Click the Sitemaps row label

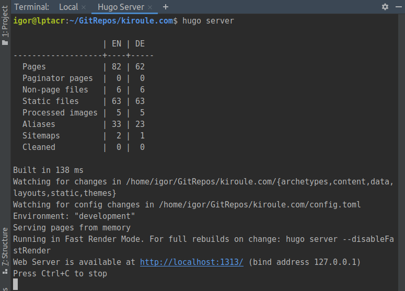(x=41, y=135)
